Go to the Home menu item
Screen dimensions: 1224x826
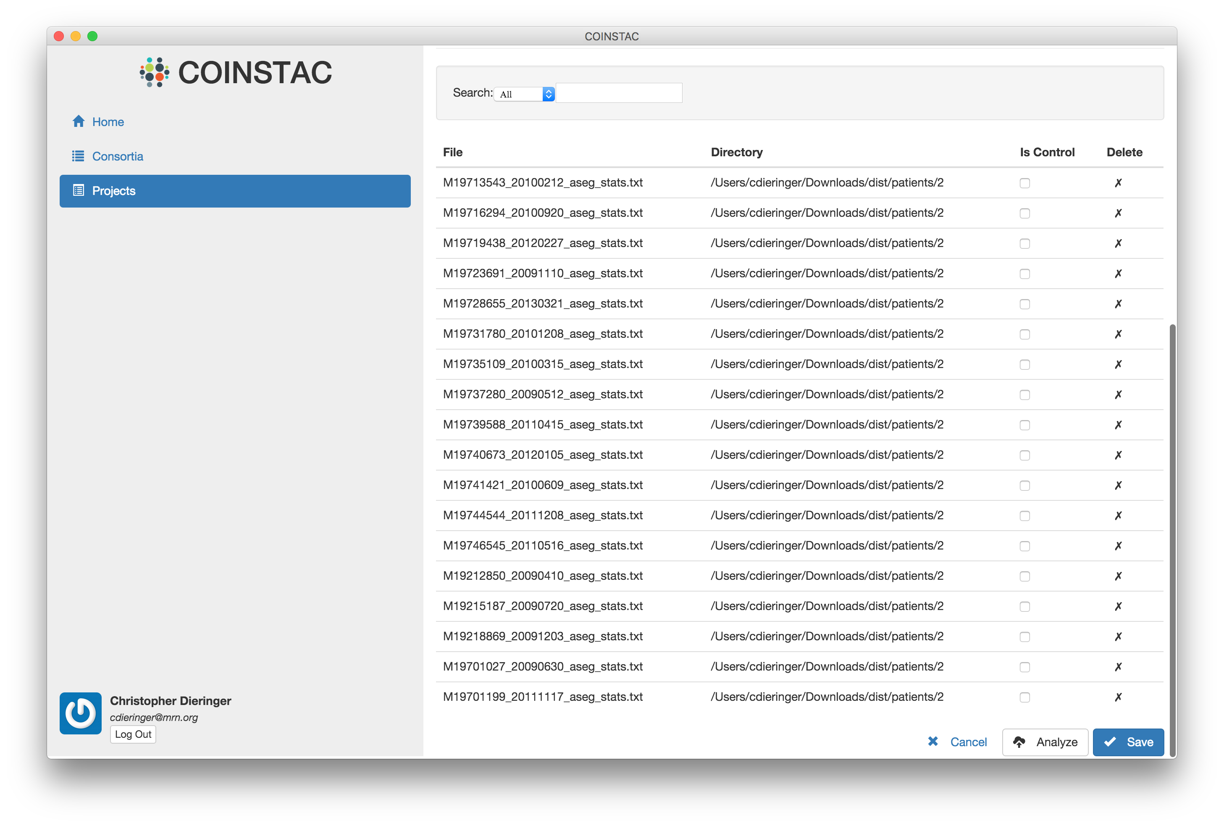pyautogui.click(x=108, y=122)
